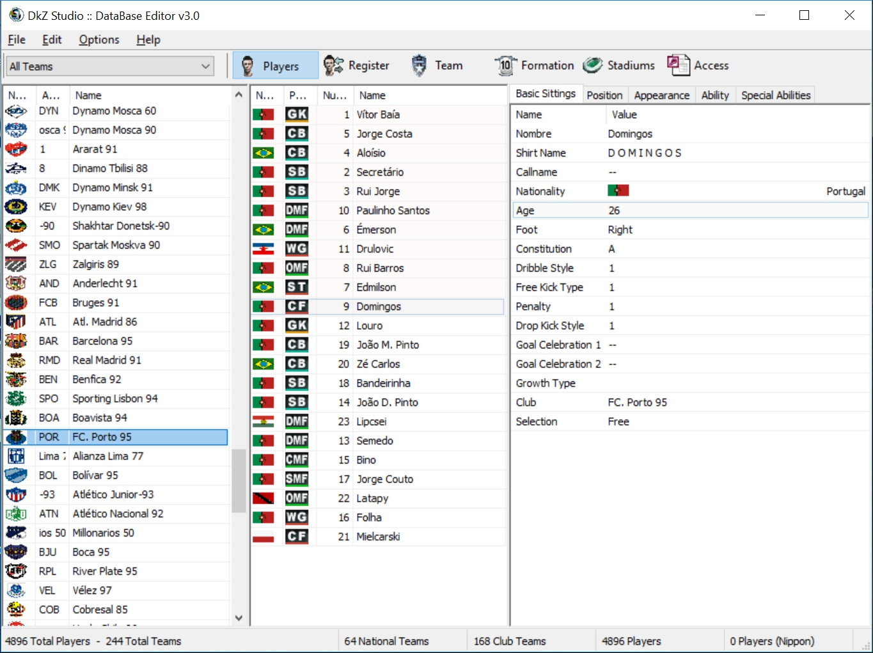The image size is (873, 653).
Task: Click the WG position badge for Drulovic
Action: tap(297, 249)
